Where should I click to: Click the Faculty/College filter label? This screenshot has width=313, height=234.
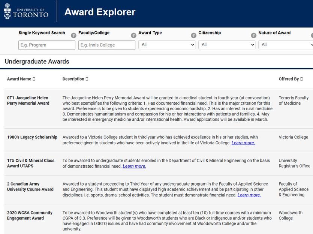94,33
